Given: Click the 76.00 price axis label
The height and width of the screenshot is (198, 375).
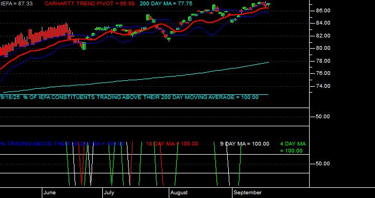Looking at the screenshot, I should point(323,73).
